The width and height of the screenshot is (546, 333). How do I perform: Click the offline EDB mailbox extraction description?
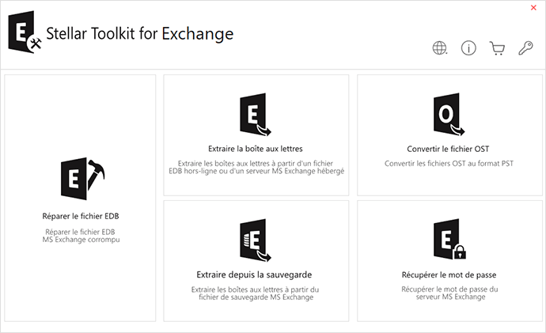[x=256, y=167]
